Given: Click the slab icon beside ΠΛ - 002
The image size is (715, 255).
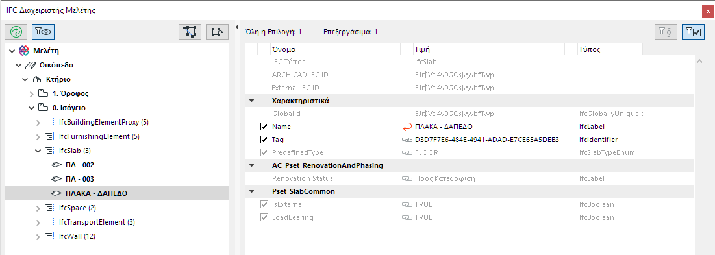Looking at the screenshot, I should [x=56, y=165].
